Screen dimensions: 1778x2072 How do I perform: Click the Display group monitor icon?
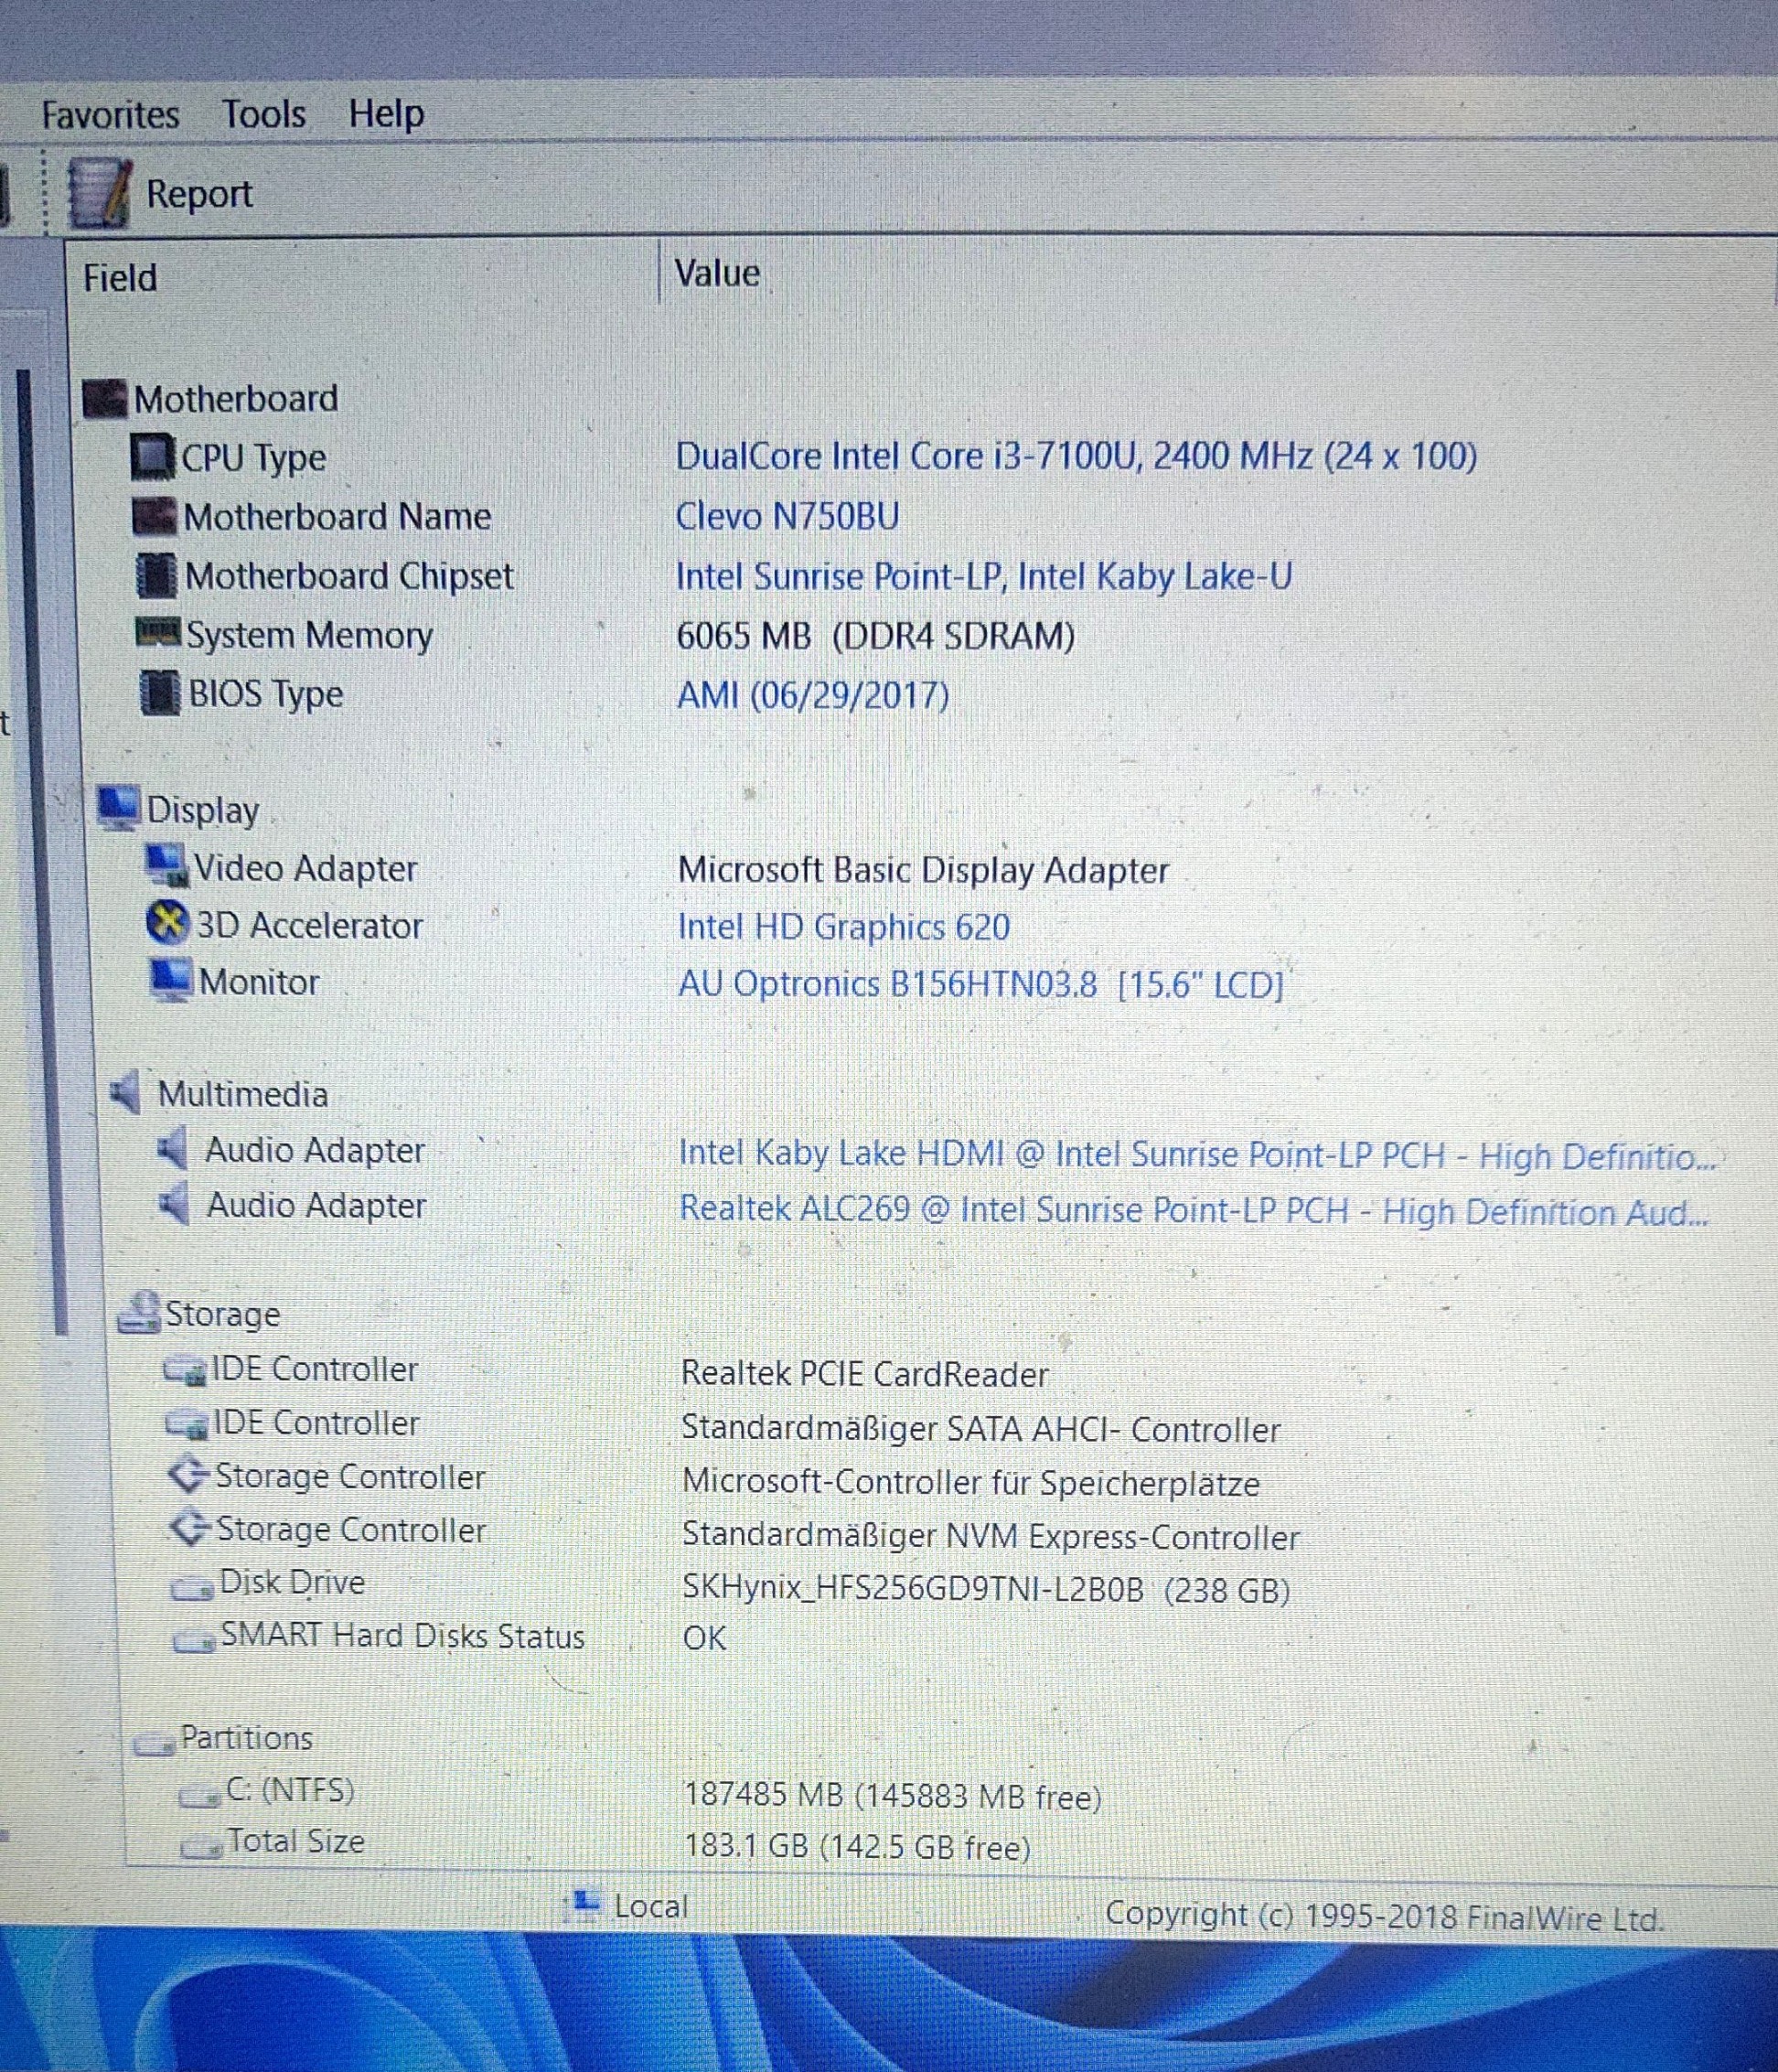119,808
